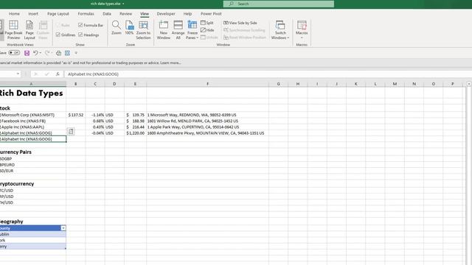
Task: Select column G header
Action: click(279, 84)
